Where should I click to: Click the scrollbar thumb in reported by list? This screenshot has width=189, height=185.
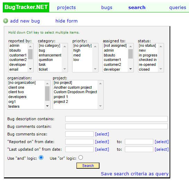[x=31, y=54]
